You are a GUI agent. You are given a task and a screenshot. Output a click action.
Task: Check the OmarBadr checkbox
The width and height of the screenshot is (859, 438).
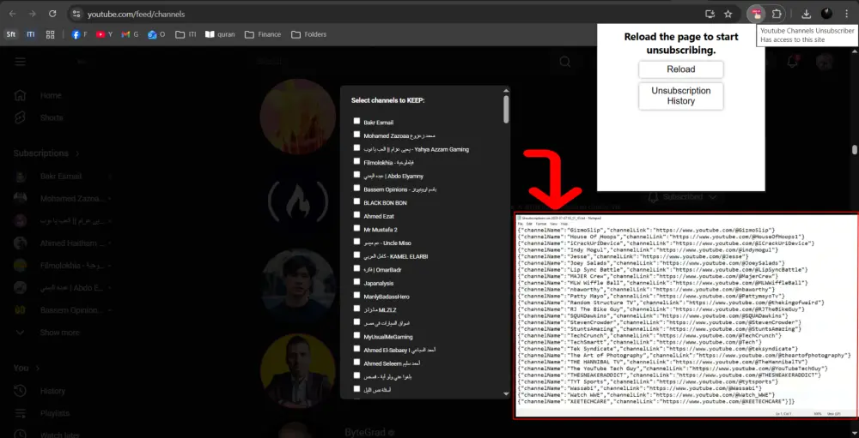[357, 268]
